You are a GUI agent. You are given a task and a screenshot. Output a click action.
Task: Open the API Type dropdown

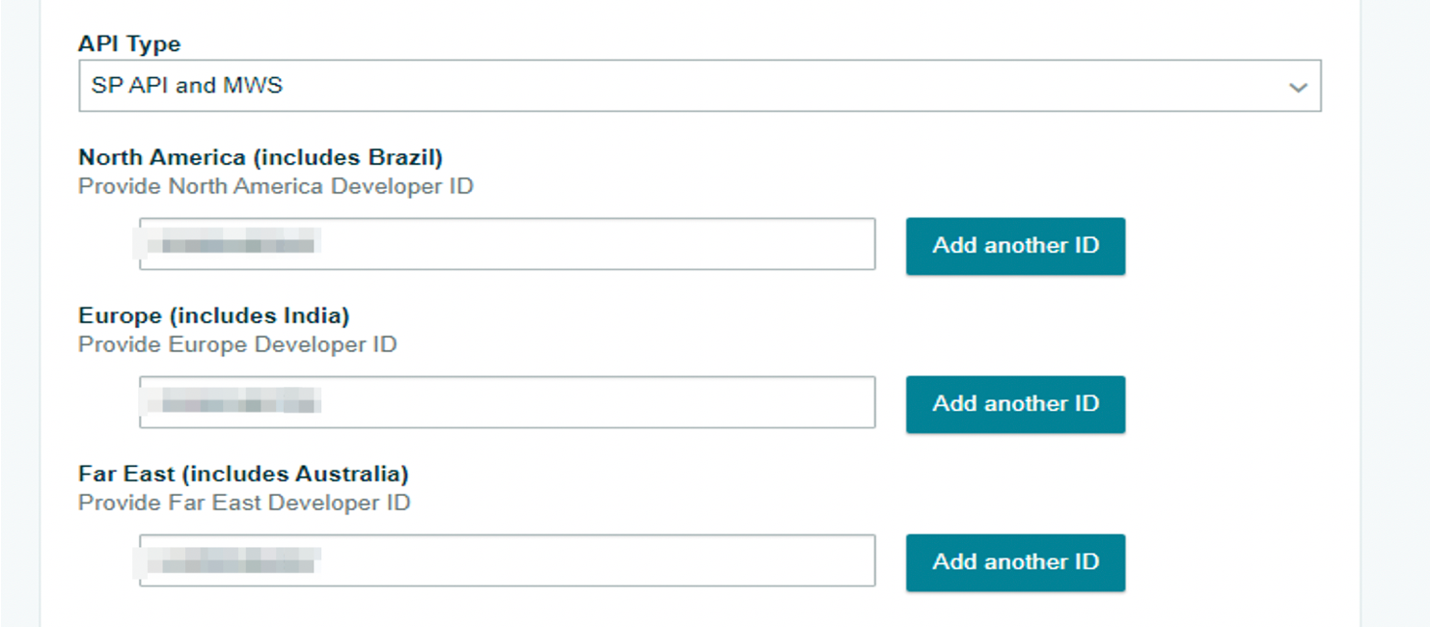(x=700, y=86)
